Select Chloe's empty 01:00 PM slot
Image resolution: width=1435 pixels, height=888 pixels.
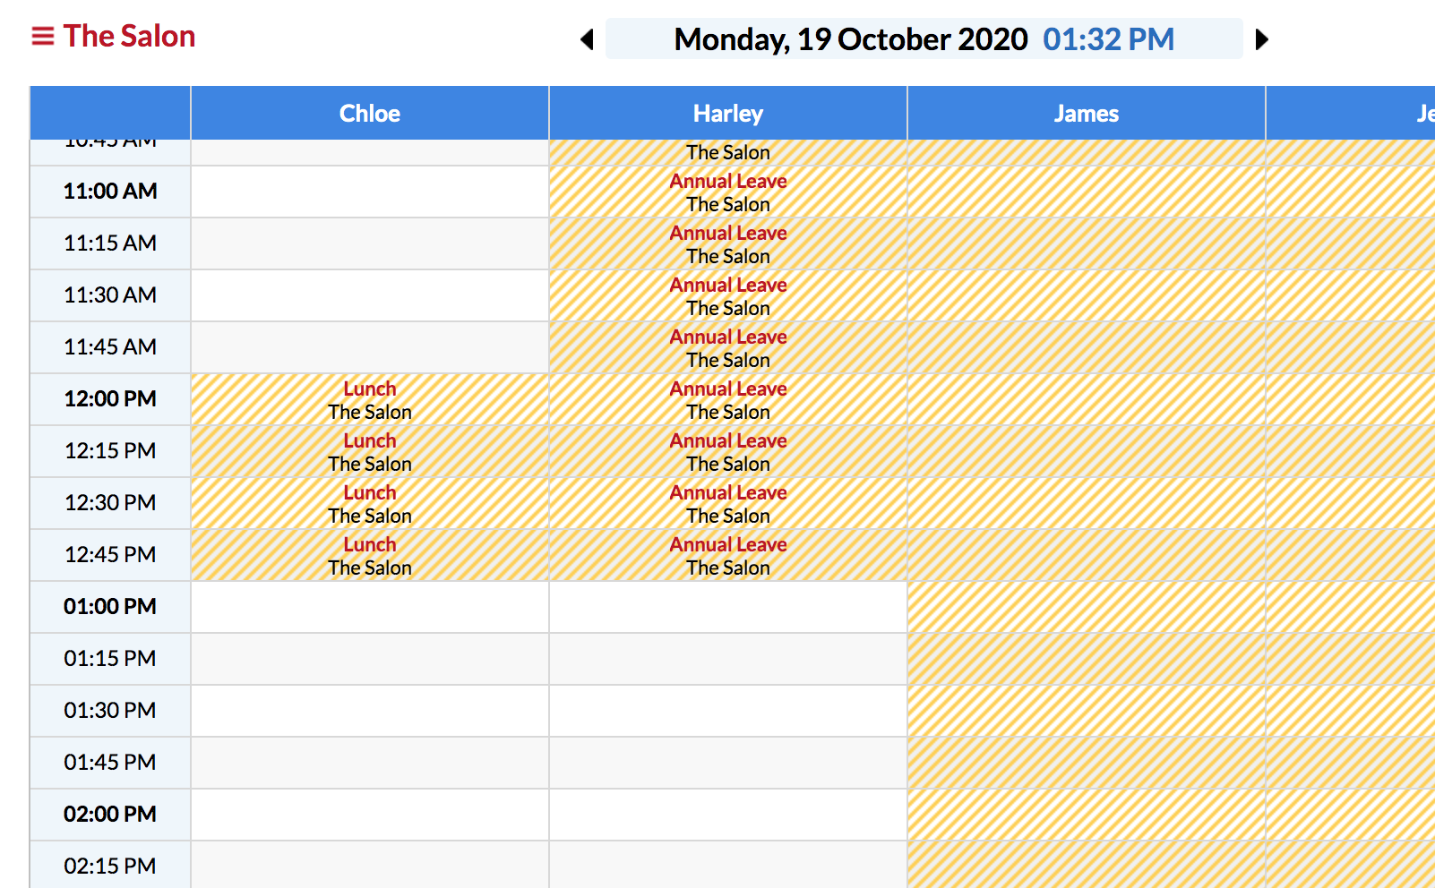tap(370, 607)
